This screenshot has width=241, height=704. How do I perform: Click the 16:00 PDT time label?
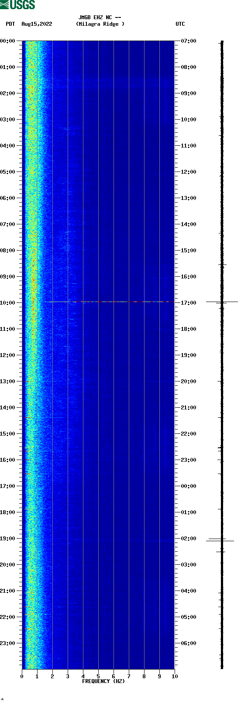click(8, 460)
